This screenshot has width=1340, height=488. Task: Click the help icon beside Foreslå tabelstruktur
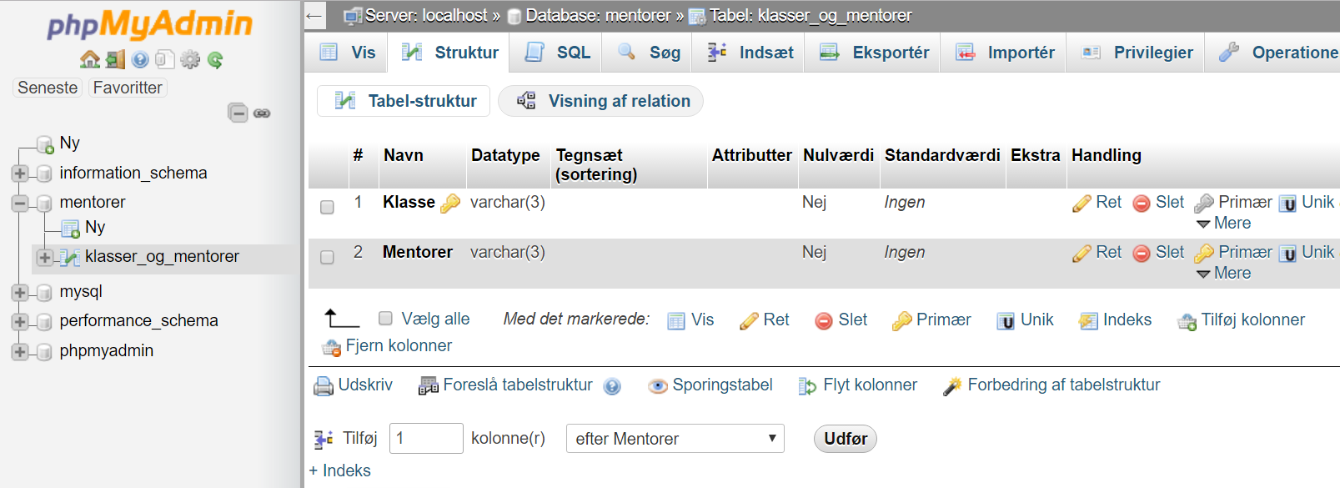612,386
